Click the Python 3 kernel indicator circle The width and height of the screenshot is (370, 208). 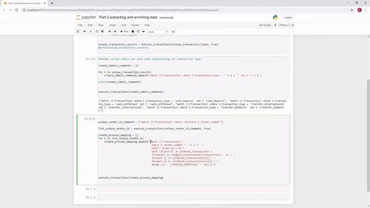coord(293,25)
